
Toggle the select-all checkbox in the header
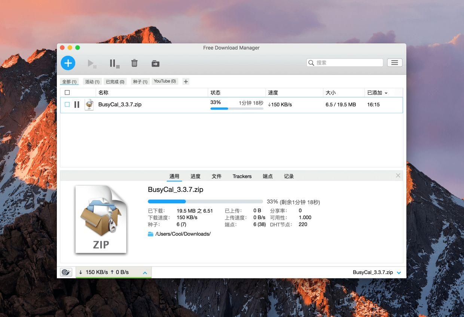click(67, 92)
